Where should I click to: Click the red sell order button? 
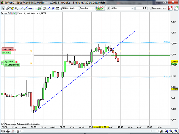tap(170, 8)
